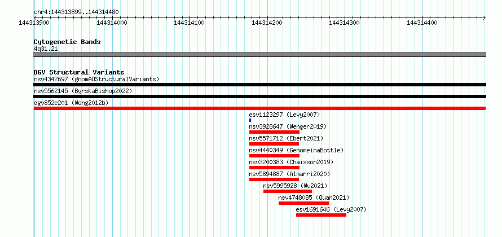The image size is (502, 237).
Task: Open nsv3928647 Wenger2019 variant label
Action: point(288,126)
